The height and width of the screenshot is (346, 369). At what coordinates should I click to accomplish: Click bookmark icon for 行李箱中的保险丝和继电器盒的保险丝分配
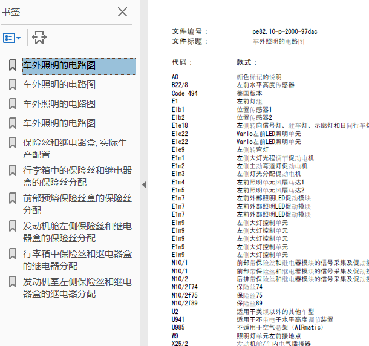point(13,171)
